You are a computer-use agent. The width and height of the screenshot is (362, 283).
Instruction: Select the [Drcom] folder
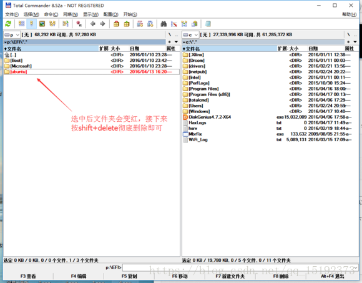coord(270,61)
